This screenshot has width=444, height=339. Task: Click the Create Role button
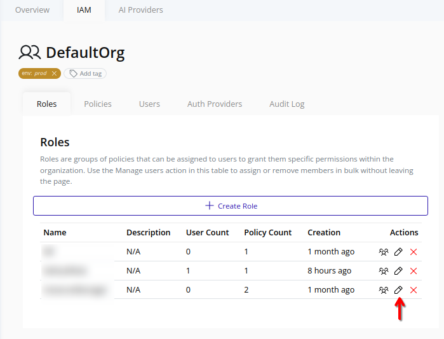231,206
